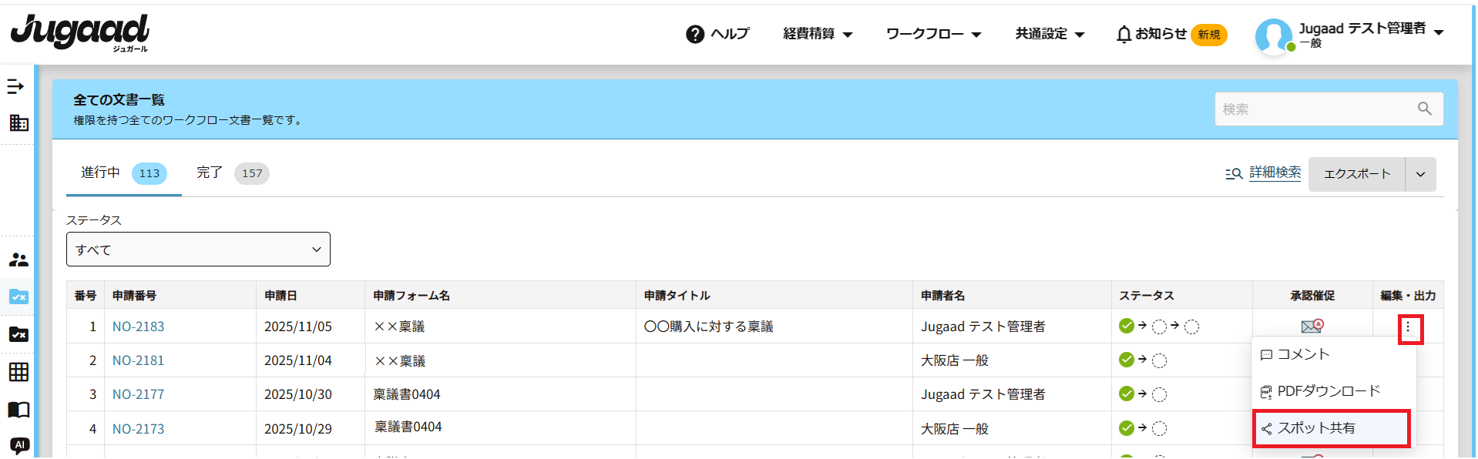The height and width of the screenshot is (459, 1478).
Task: Open the AI chat sidebar icon
Action: click(x=18, y=445)
